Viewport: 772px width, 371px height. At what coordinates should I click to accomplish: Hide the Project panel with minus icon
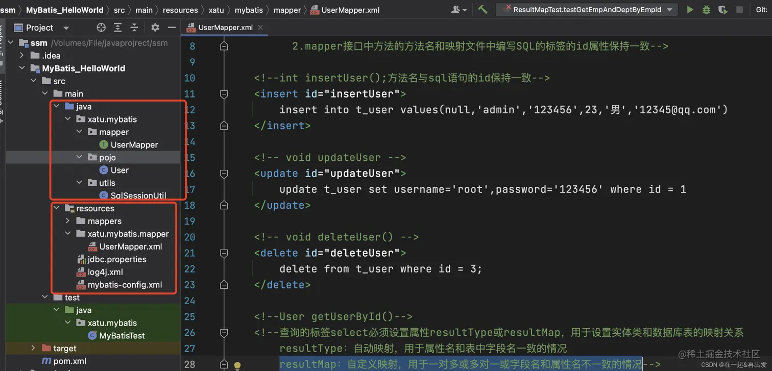click(172, 28)
